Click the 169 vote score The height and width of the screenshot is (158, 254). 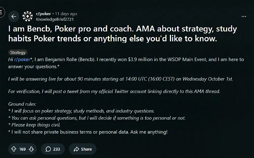pos(23,149)
